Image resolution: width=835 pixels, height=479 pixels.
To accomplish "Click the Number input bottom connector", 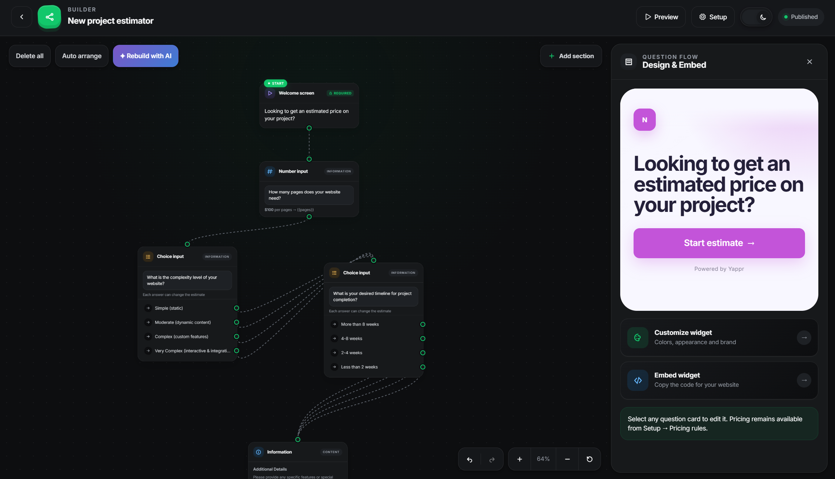I will 309,217.
